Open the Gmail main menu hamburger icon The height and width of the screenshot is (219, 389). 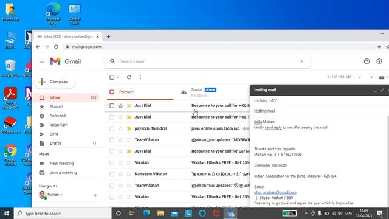point(42,61)
